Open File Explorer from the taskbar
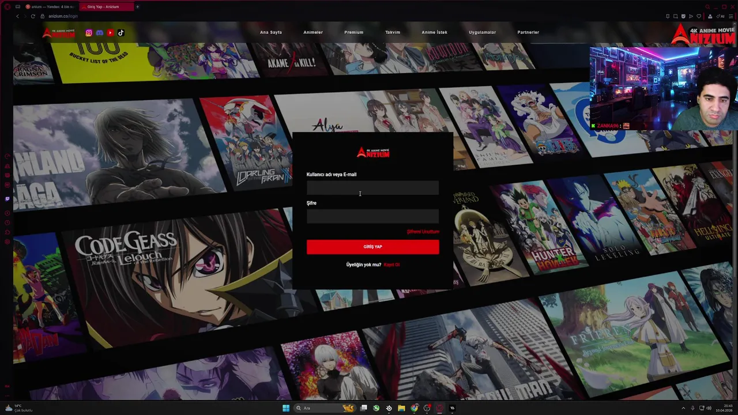This screenshot has width=738, height=415. click(401, 408)
